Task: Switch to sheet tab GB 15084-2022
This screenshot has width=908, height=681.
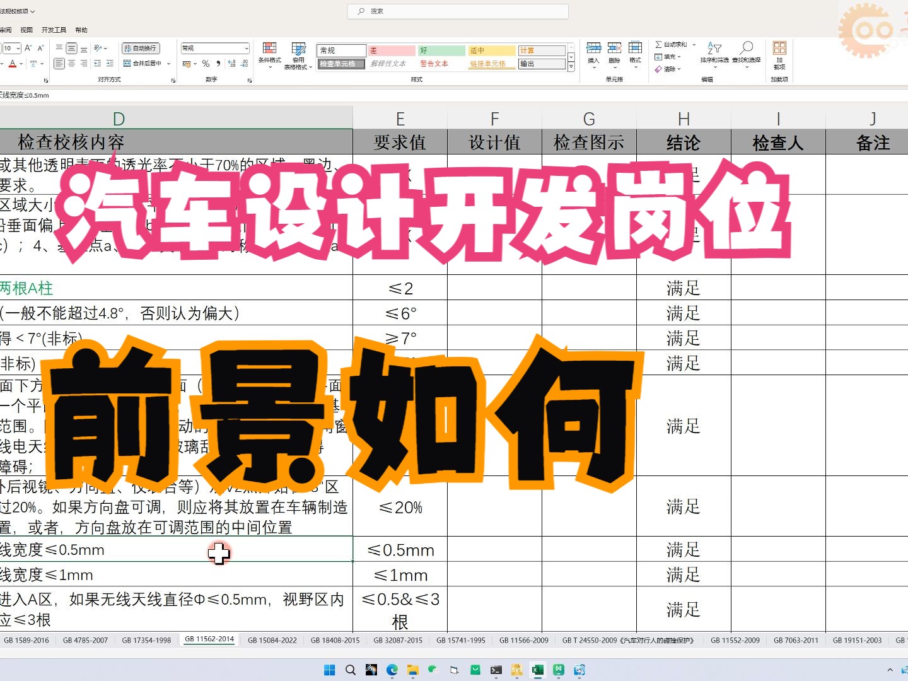Action: pyautogui.click(x=272, y=640)
